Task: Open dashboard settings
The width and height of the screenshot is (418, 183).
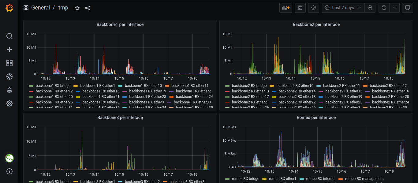Action: coord(313,7)
